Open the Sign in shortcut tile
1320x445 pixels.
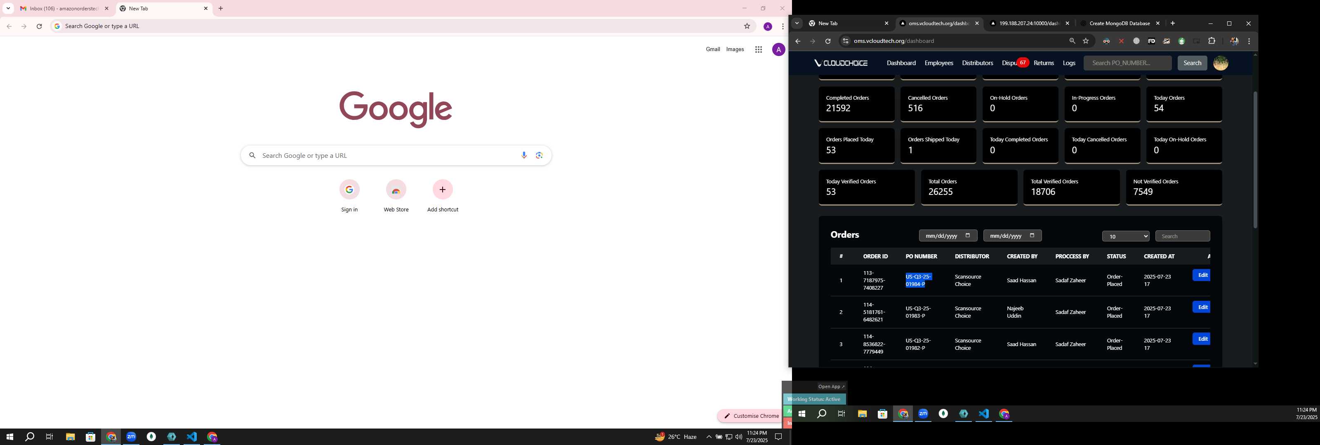click(349, 196)
